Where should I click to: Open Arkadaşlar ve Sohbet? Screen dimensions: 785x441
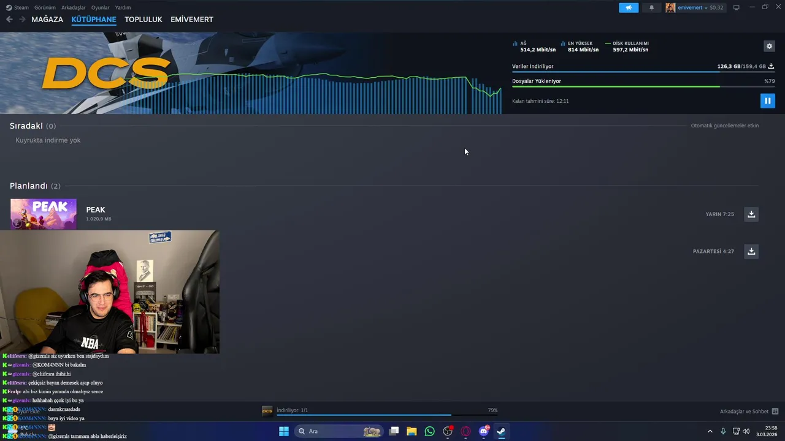(744, 412)
